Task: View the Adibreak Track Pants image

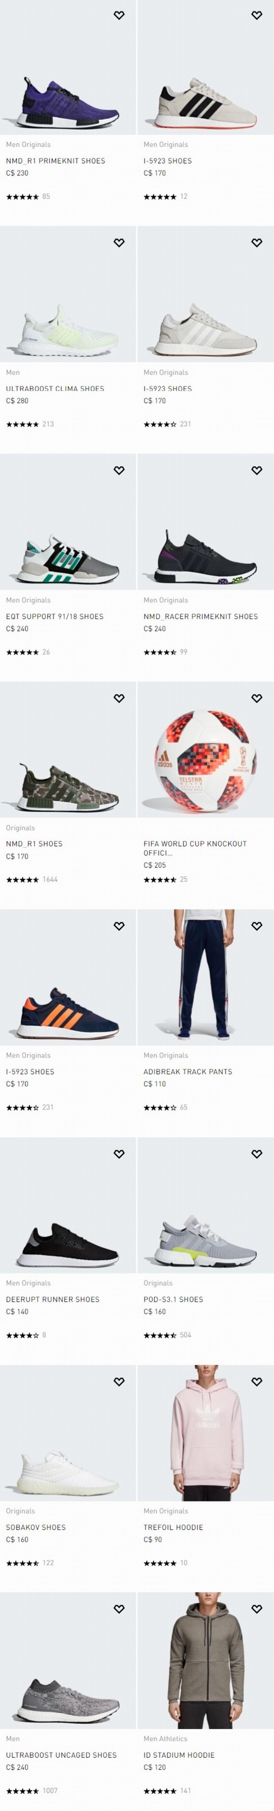Action: pyautogui.click(x=206, y=977)
